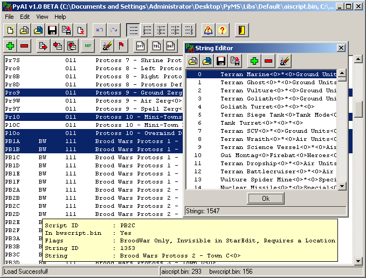This screenshot has width=366, height=278.
Task: Toggle the plain-lines sort order button
Action: (x=133, y=30)
